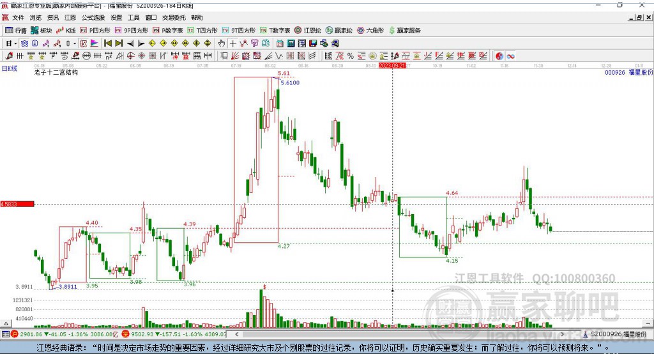Click the zigzag polyline tool icon
Viewport: 654px width, 354px height.
pos(278,56)
